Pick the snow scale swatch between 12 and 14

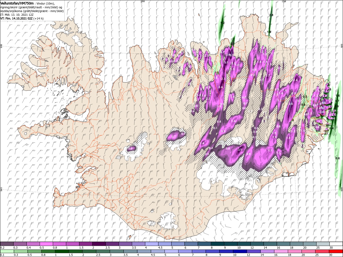tap(257, 244)
